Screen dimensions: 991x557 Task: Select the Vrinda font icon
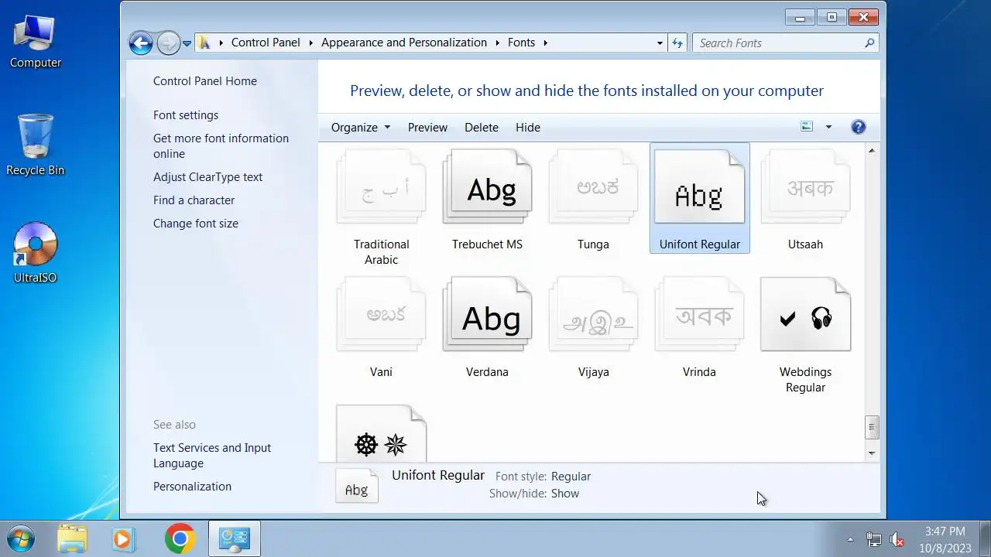699,316
